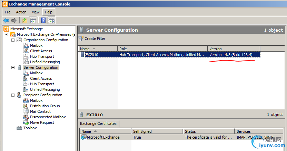Sort servers by Name column header
This screenshot has height=151, width=287.
pos(98,49)
